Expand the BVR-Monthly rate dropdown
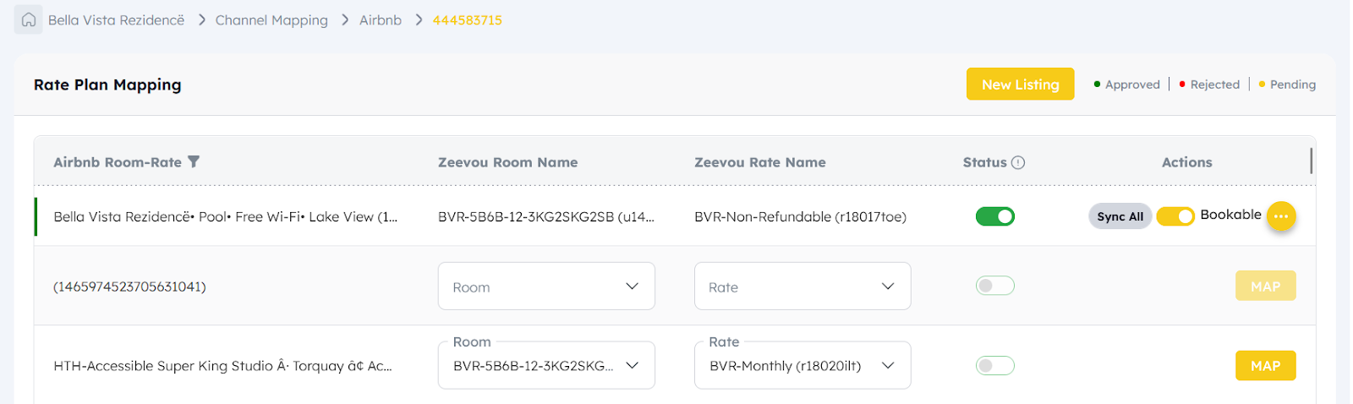1353x404 pixels. [802, 365]
